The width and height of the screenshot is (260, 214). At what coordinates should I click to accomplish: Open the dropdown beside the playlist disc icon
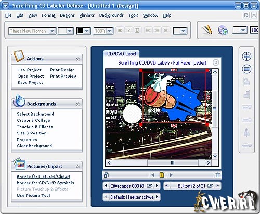point(243,30)
